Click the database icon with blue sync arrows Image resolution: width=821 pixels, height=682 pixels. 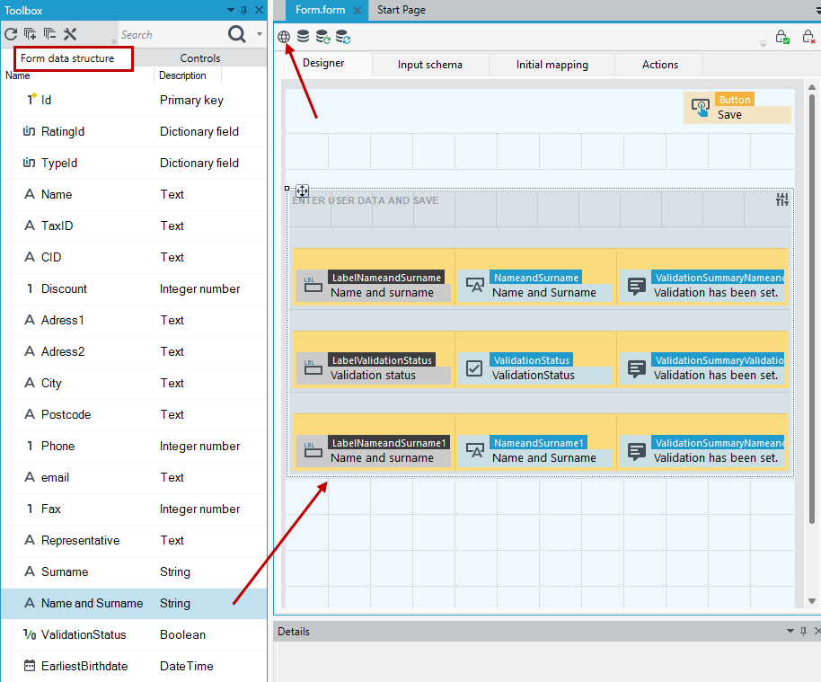343,37
